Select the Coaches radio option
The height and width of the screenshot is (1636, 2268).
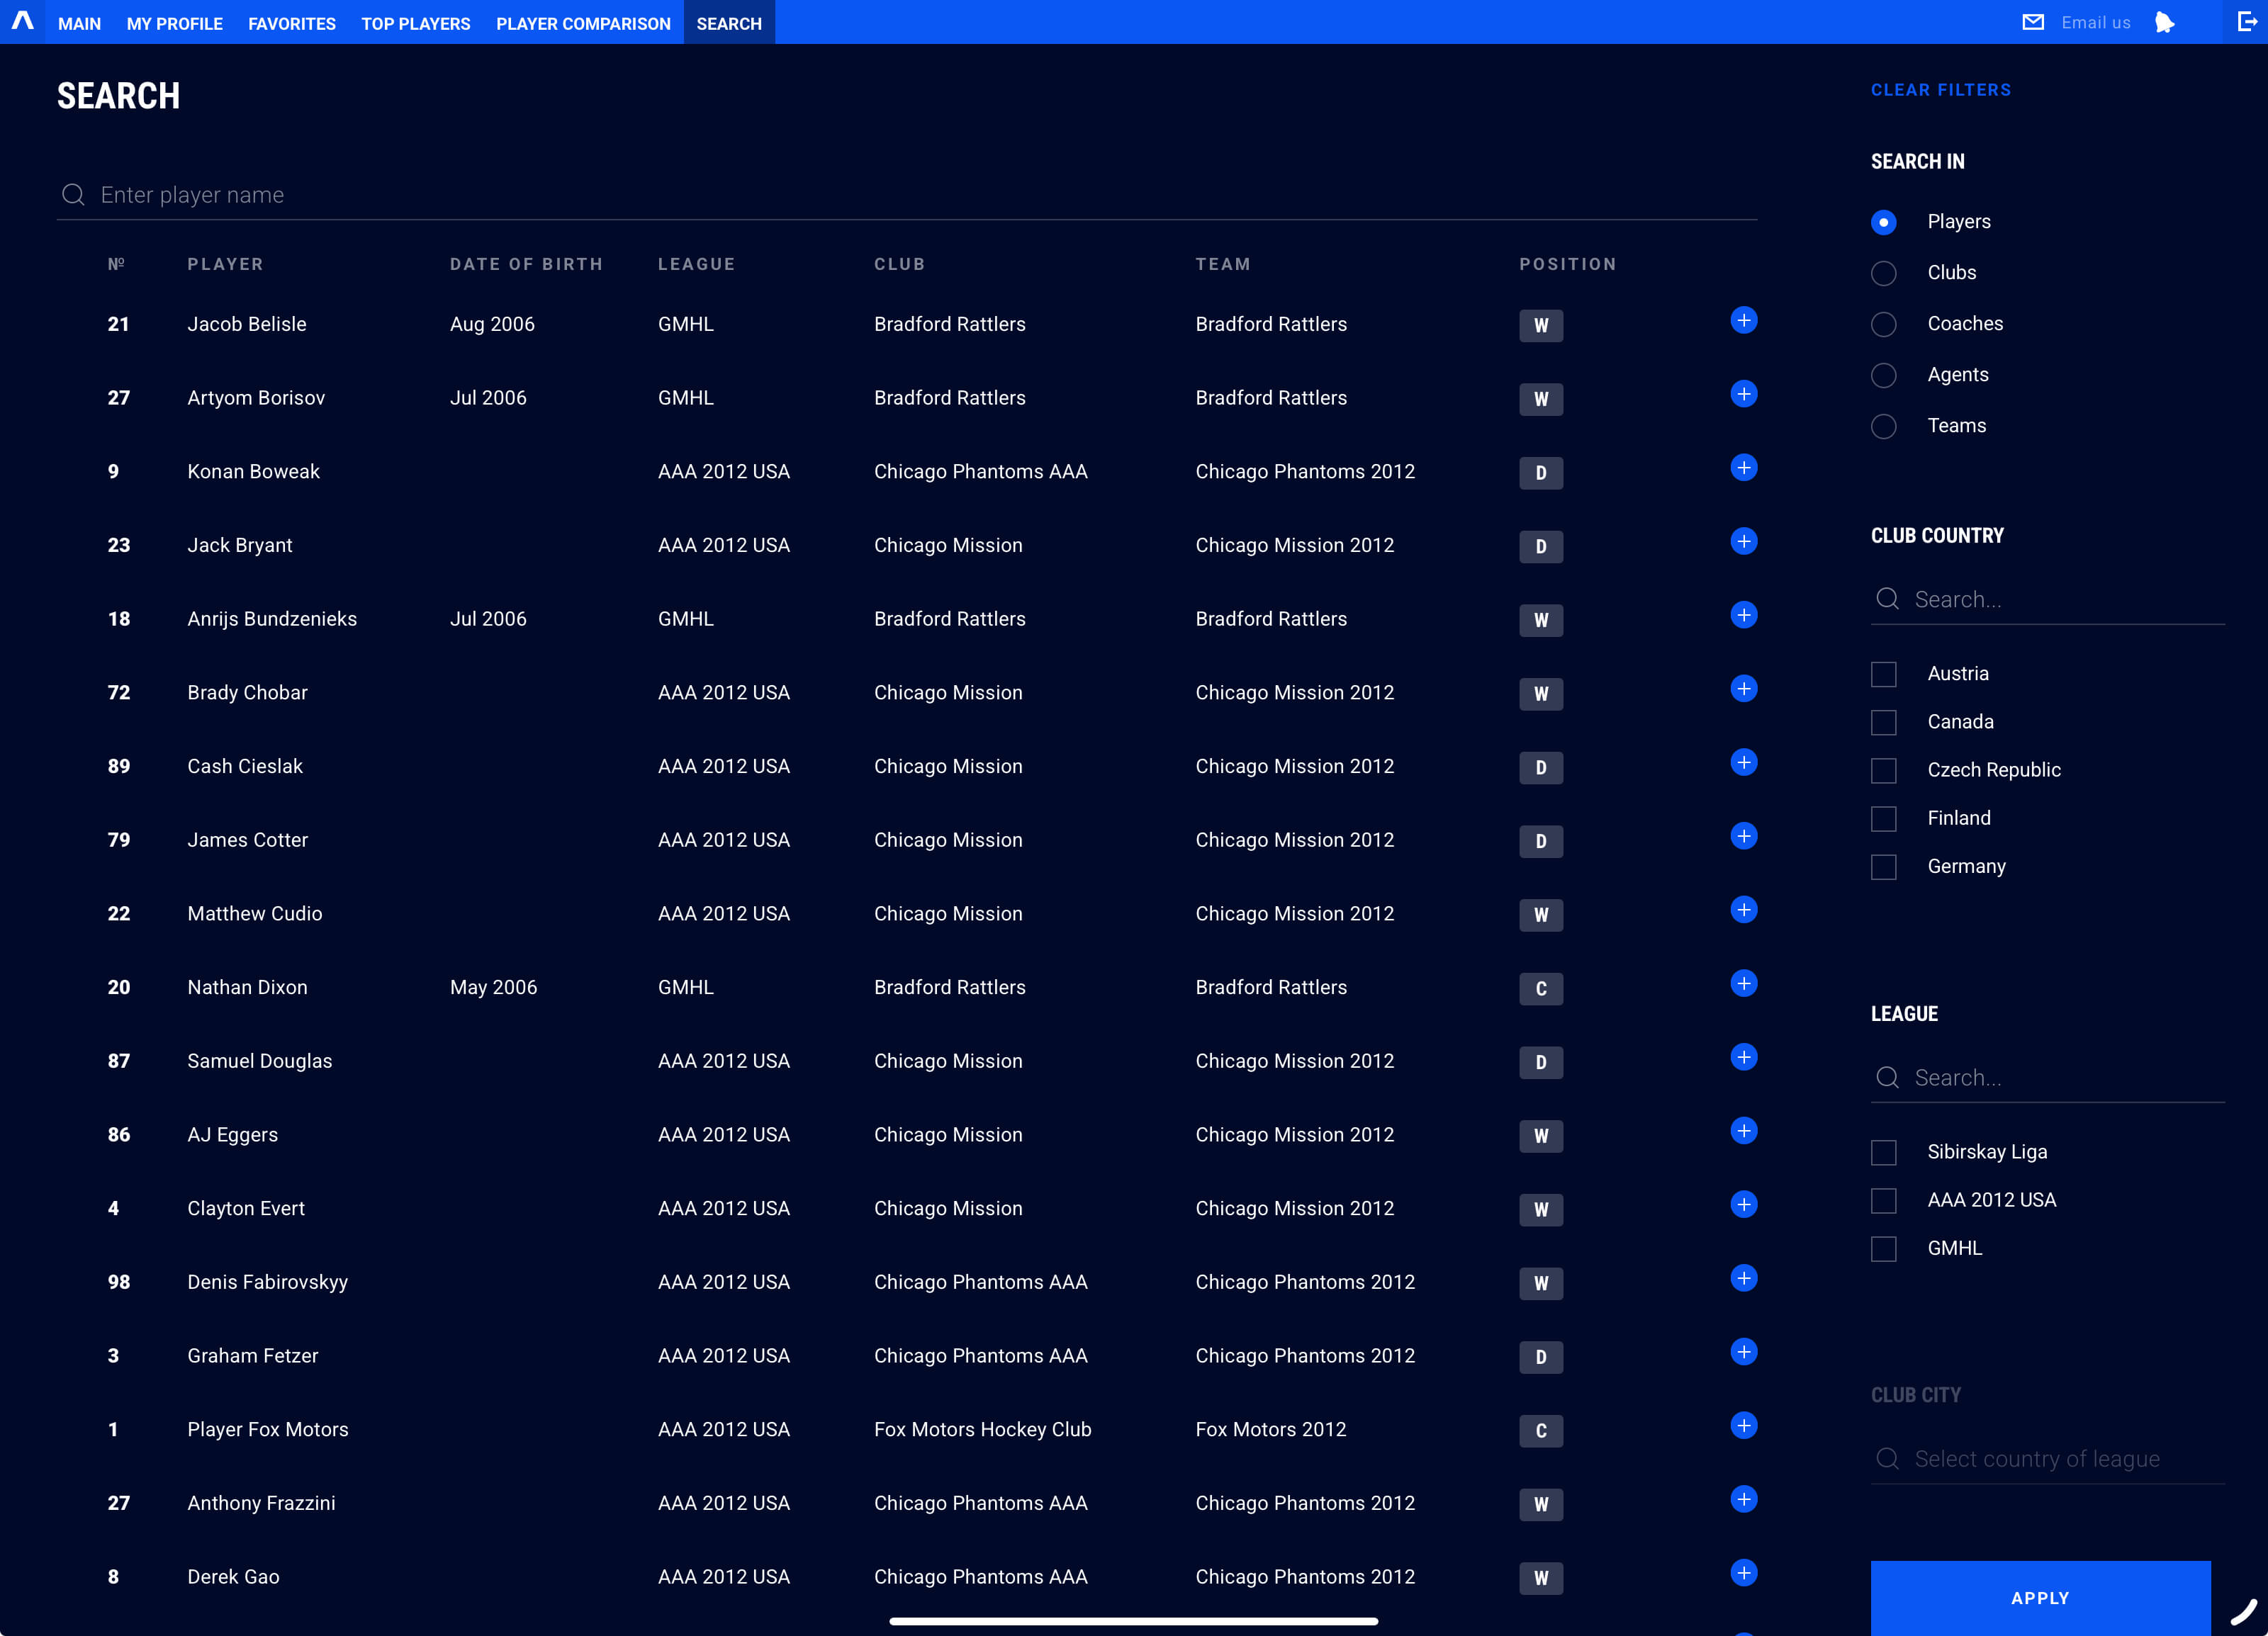1883,324
